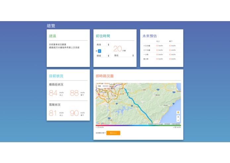Click the 88 km/hr southbound overall speed
The width and height of the screenshot is (230, 163).
[77, 93]
